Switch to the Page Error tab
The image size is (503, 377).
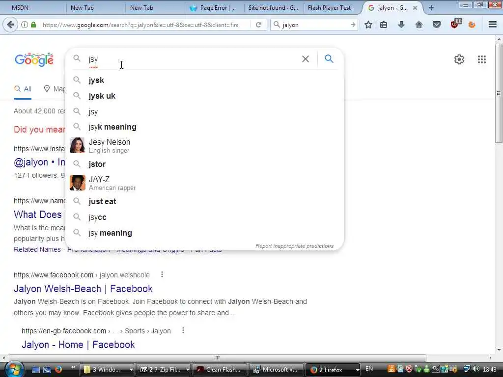tap(214, 8)
